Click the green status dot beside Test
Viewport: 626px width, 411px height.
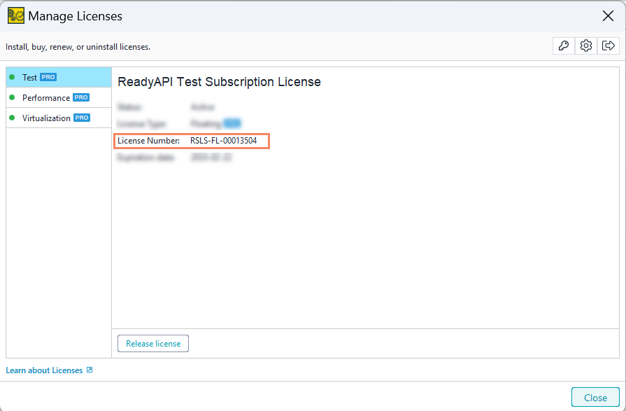[x=12, y=77]
